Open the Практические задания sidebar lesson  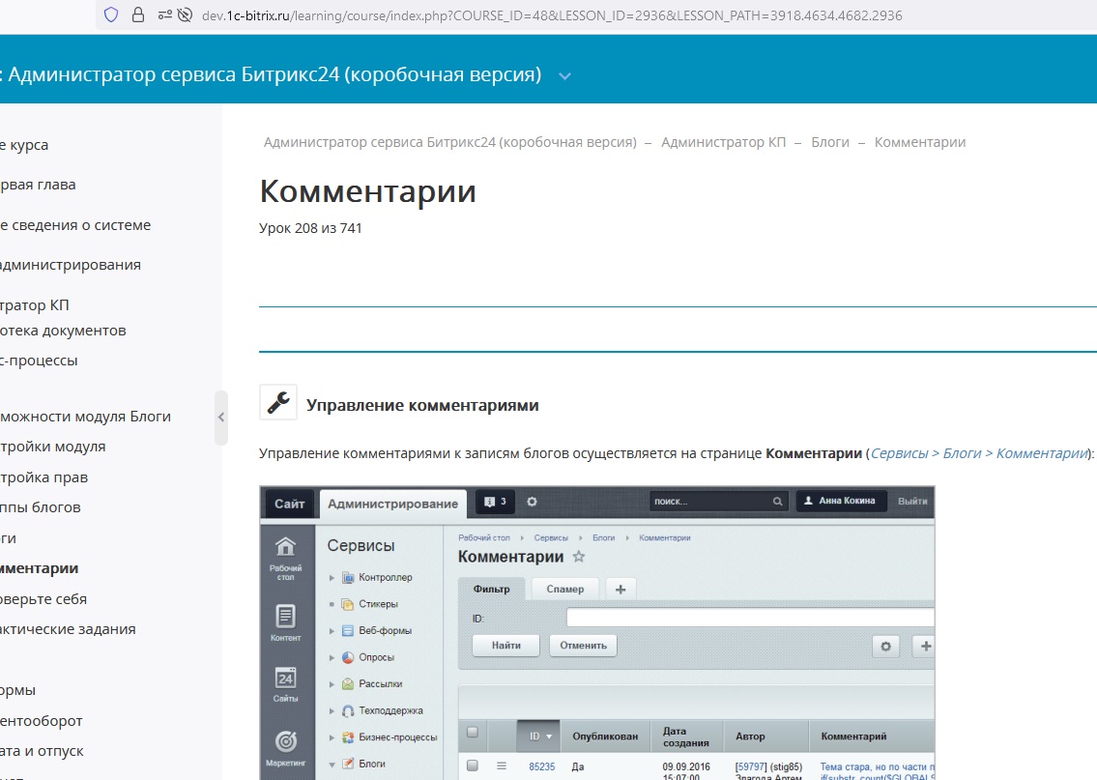pos(68,629)
